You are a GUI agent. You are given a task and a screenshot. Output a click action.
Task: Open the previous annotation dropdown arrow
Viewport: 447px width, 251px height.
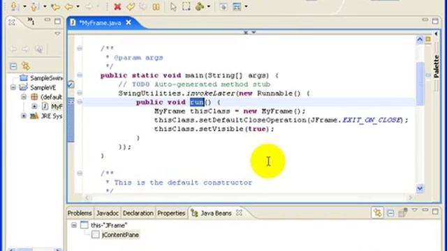pos(45,6)
